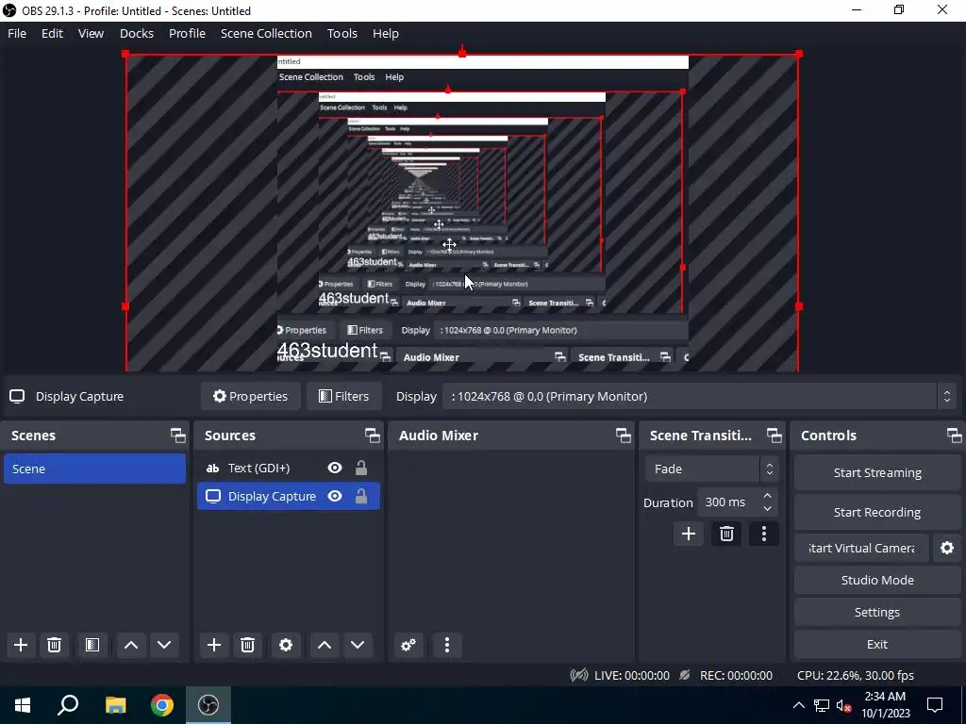
Task: Select the Scene item in Scenes list
Action: (95, 469)
